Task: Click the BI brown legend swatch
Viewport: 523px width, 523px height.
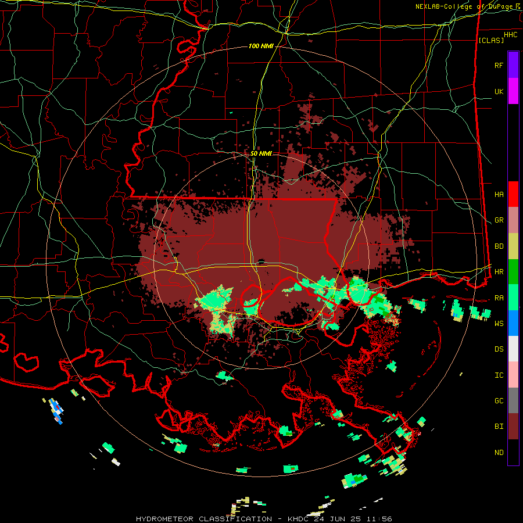Action: point(513,427)
